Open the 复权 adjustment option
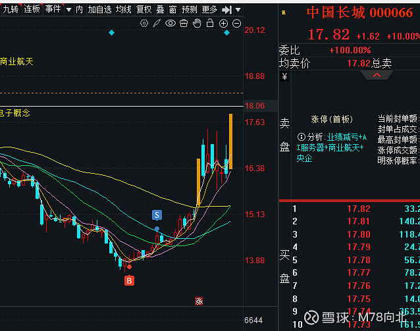 point(144,10)
